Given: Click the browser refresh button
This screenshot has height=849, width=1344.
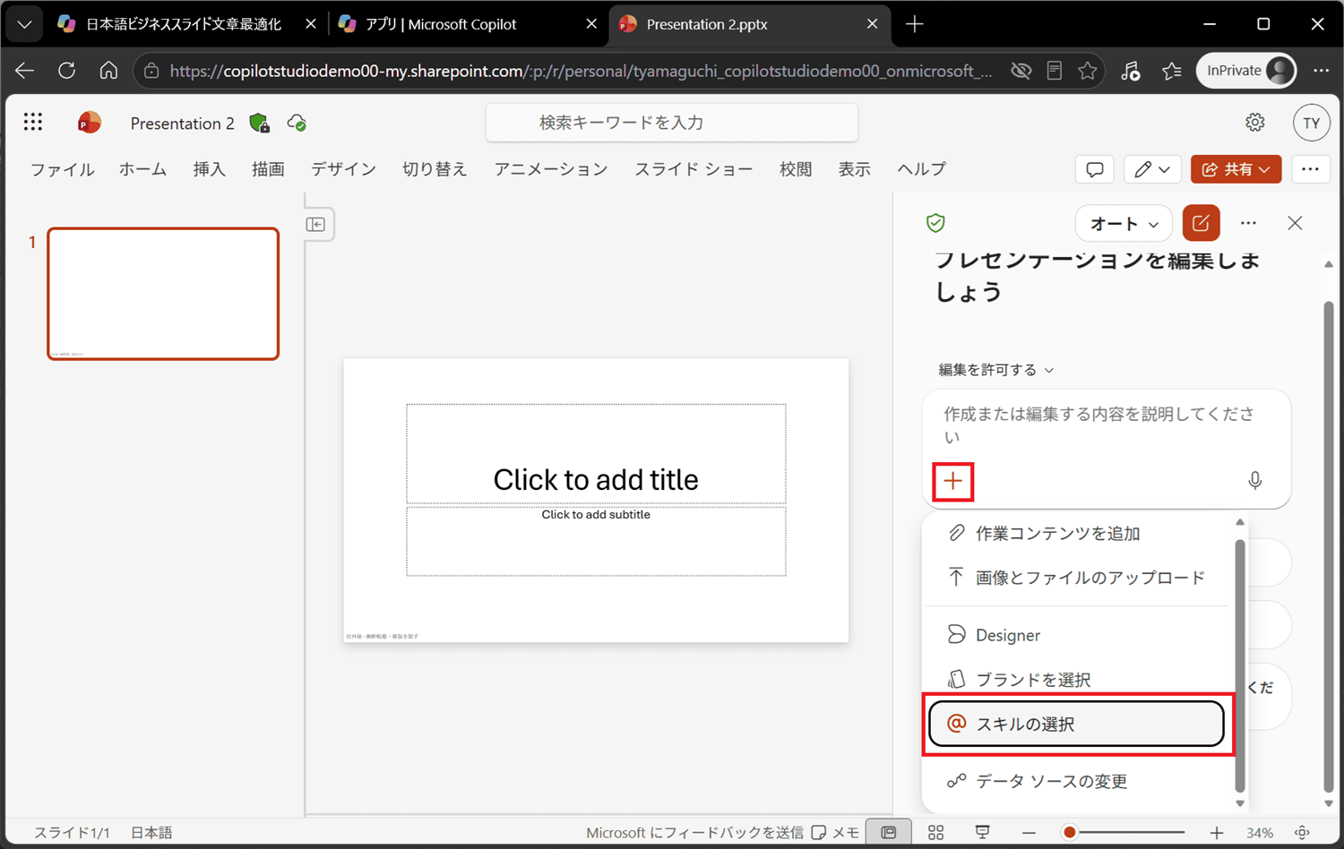Looking at the screenshot, I should [66, 71].
